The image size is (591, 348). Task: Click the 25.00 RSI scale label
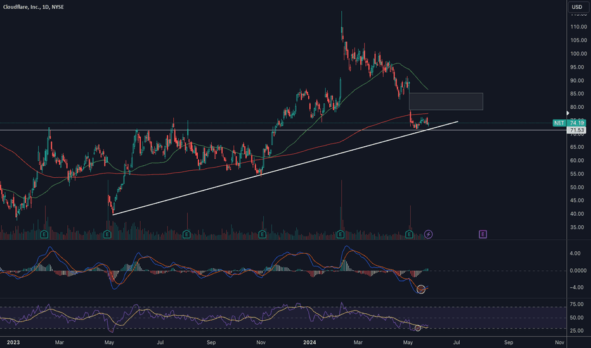(x=576, y=331)
